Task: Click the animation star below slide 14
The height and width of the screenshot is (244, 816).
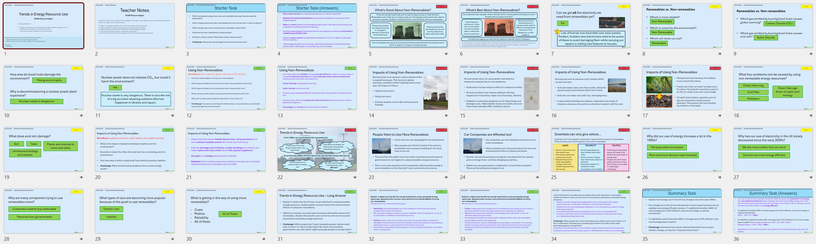Action: pos(446,116)
